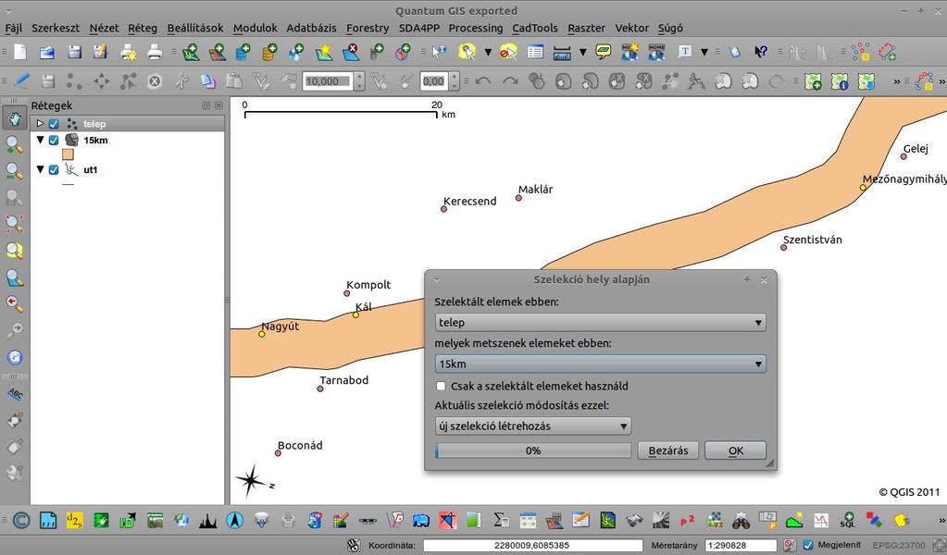947x555 pixels.
Task: Expand the telep layer tree item
Action: 40,123
